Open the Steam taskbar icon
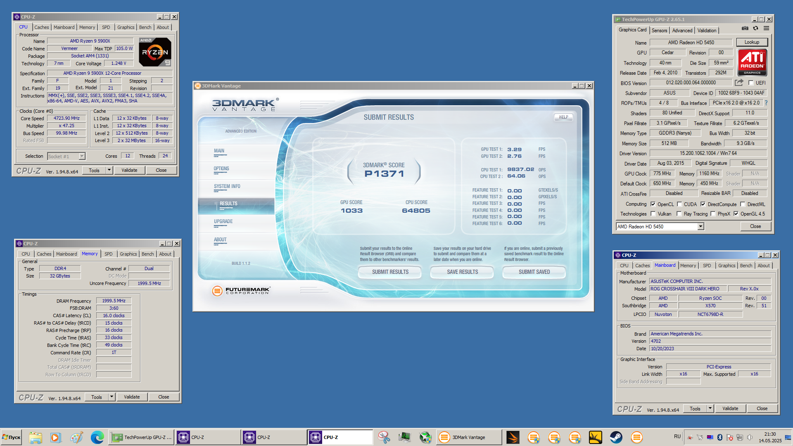 [x=616, y=437]
